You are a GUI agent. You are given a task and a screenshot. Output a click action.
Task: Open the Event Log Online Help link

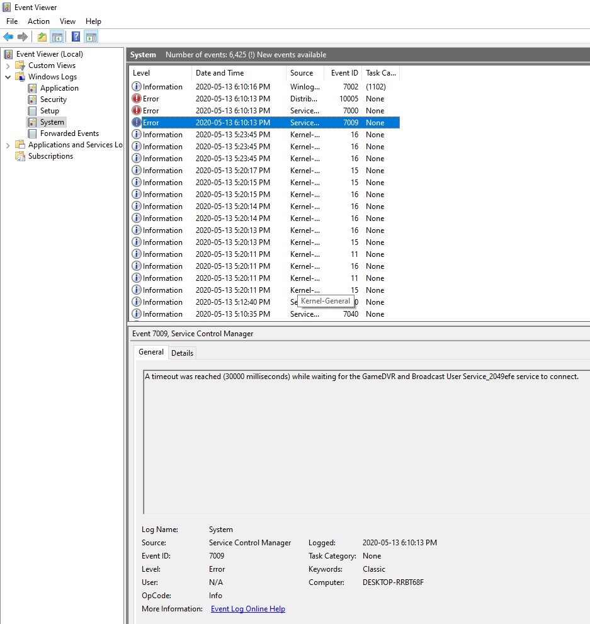pyautogui.click(x=247, y=609)
